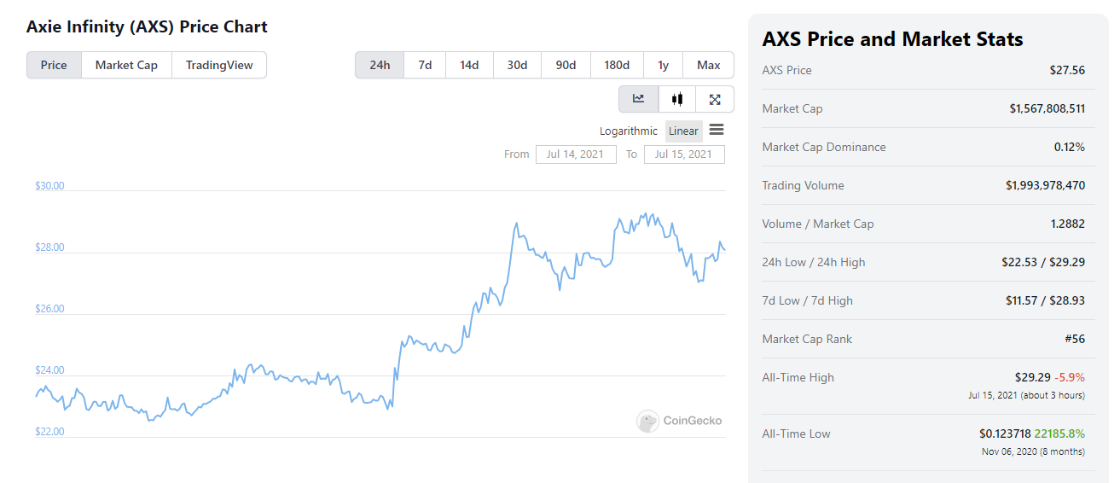Show the Max price range

click(708, 65)
